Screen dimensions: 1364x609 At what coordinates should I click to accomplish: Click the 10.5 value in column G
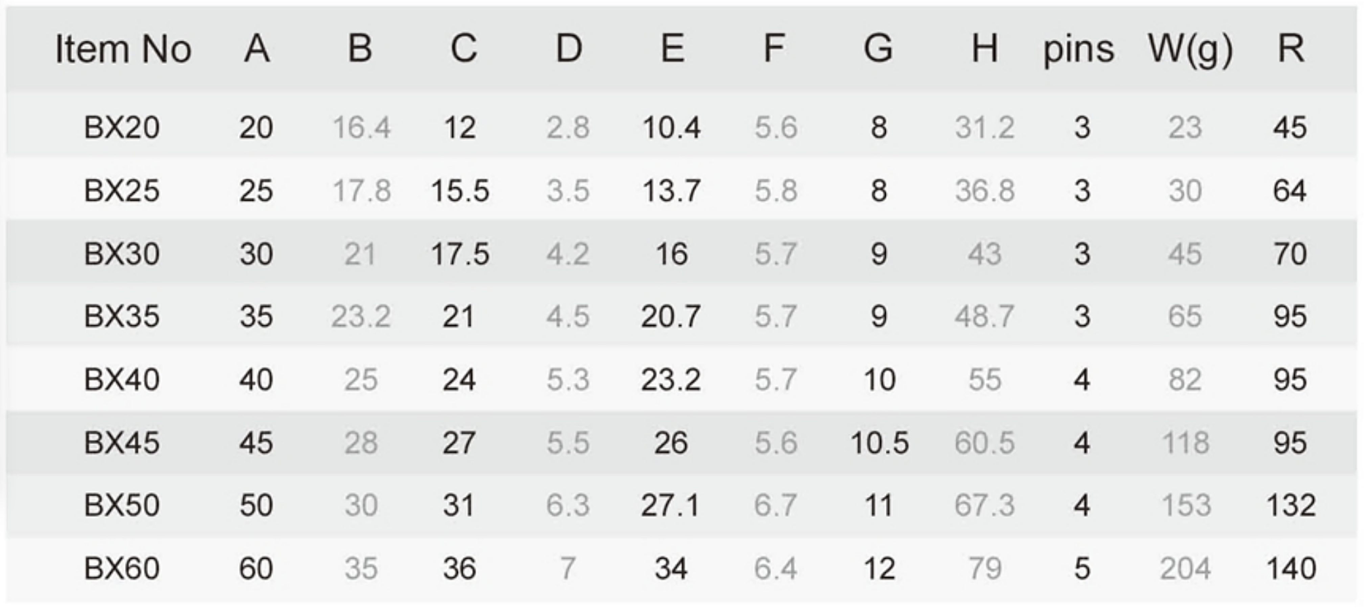coord(880,443)
